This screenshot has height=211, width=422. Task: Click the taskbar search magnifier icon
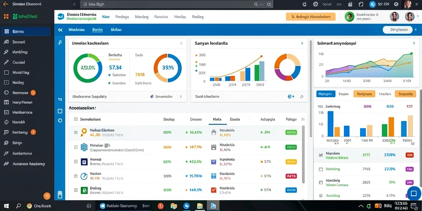coord(18,206)
